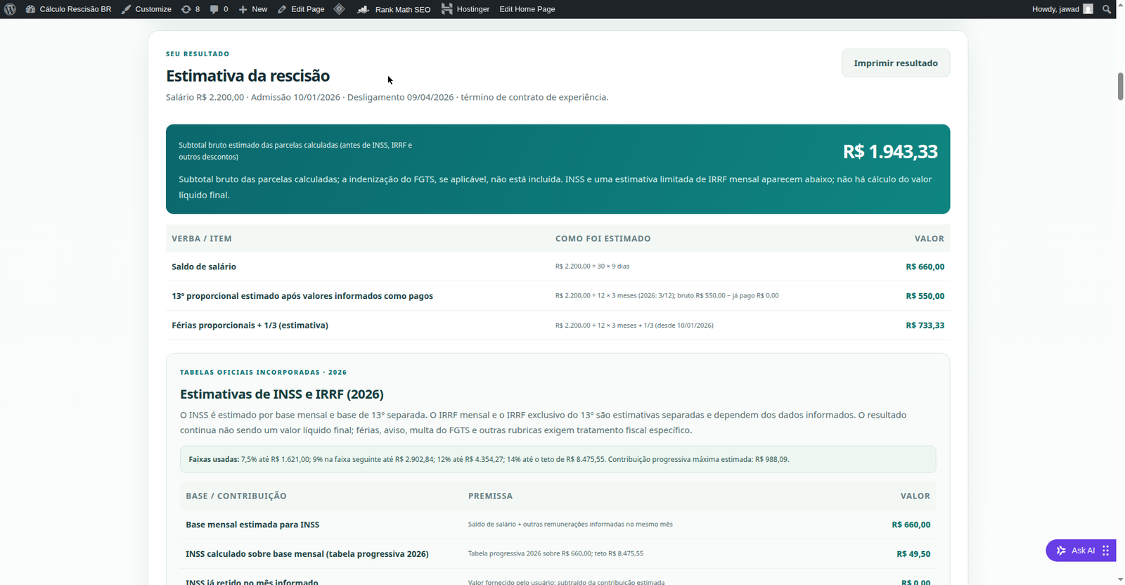Image resolution: width=1125 pixels, height=585 pixels.
Task: Select the total R$ 1.943,33 amount
Action: point(890,151)
